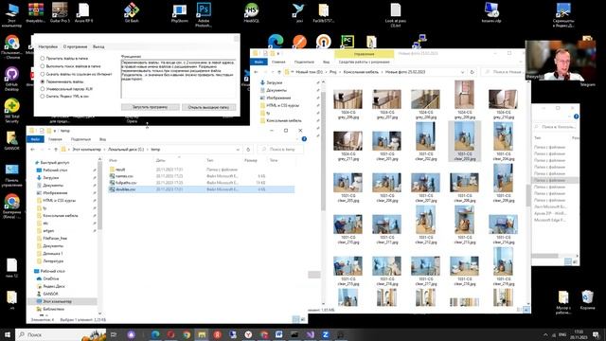Switch temp window to large icons view
This screenshot has height=341, width=606.
coord(303,319)
